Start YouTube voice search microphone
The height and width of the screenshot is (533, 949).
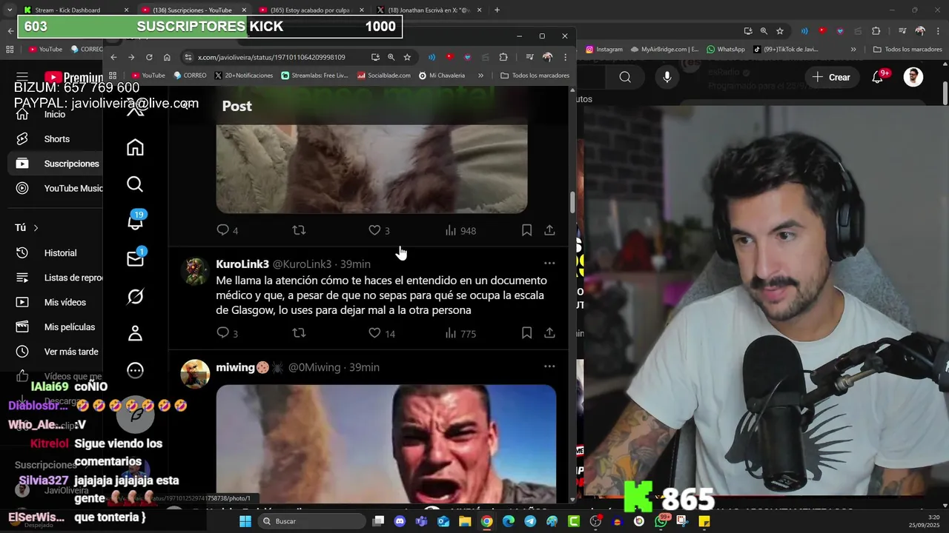667,77
